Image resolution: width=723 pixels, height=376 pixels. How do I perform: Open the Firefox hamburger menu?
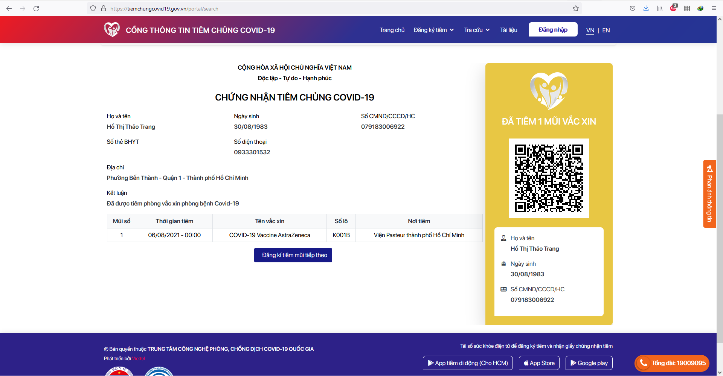point(714,8)
